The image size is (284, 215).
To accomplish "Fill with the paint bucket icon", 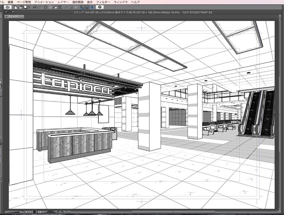I will click(x=55, y=7).
